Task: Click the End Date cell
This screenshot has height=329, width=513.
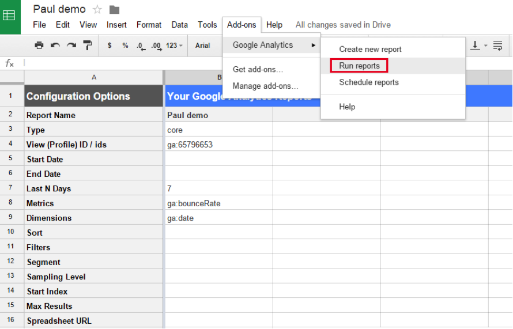Action: [93, 174]
